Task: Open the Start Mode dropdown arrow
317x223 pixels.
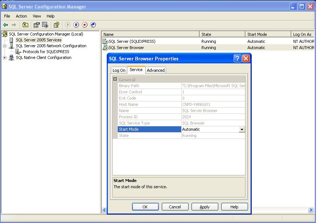Action: [242, 130]
